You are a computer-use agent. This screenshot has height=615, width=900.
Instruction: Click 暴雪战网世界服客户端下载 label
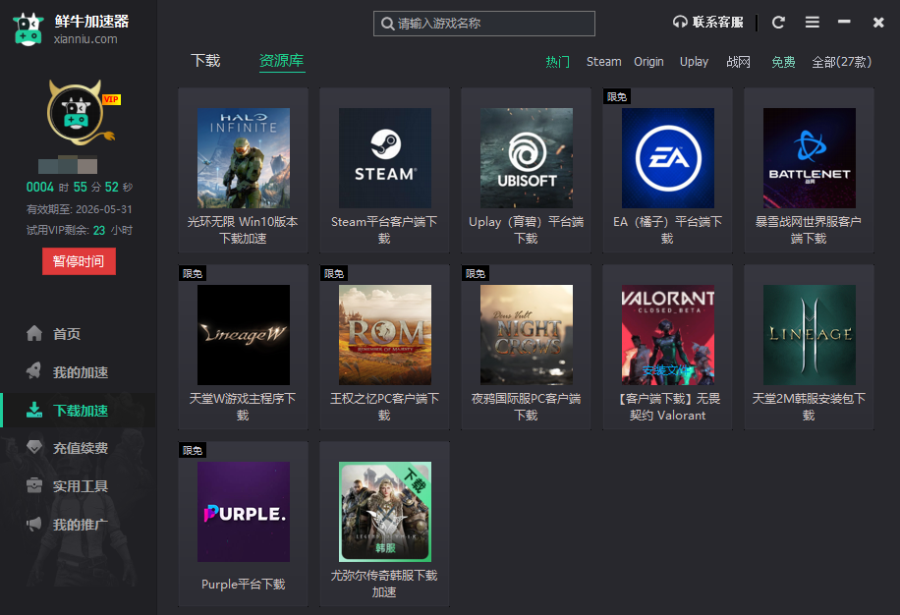tap(809, 230)
